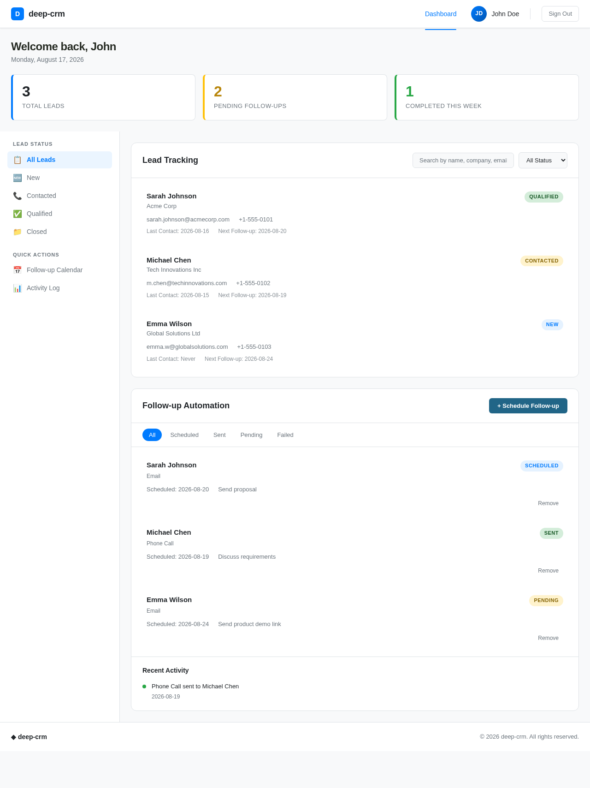Click the SENT status badge

tap(551, 533)
